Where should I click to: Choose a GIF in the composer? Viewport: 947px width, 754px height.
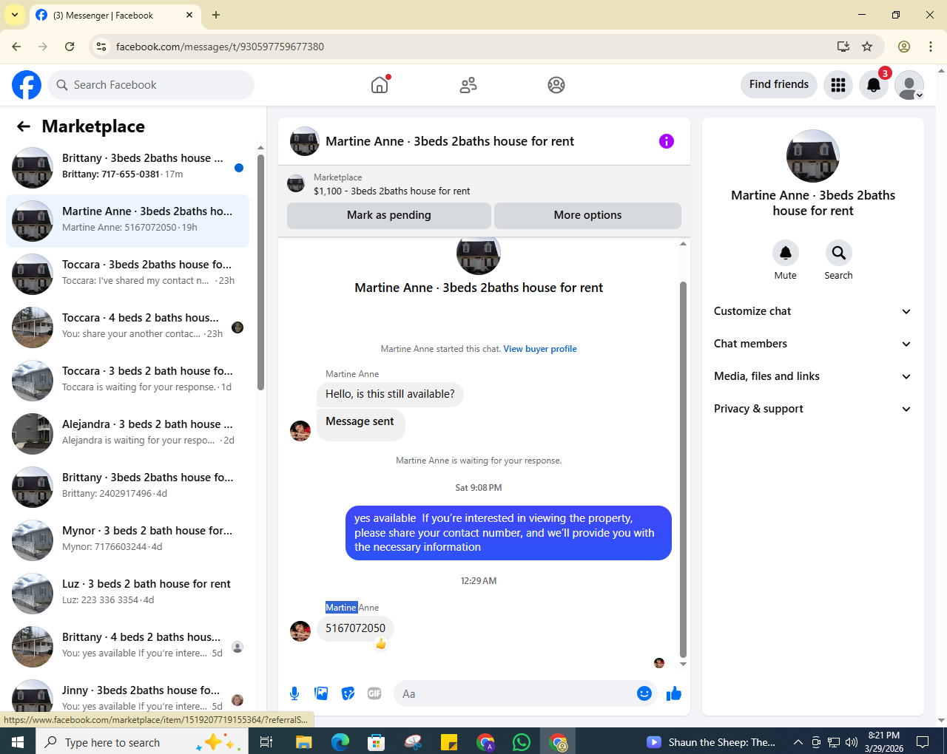[x=374, y=693]
